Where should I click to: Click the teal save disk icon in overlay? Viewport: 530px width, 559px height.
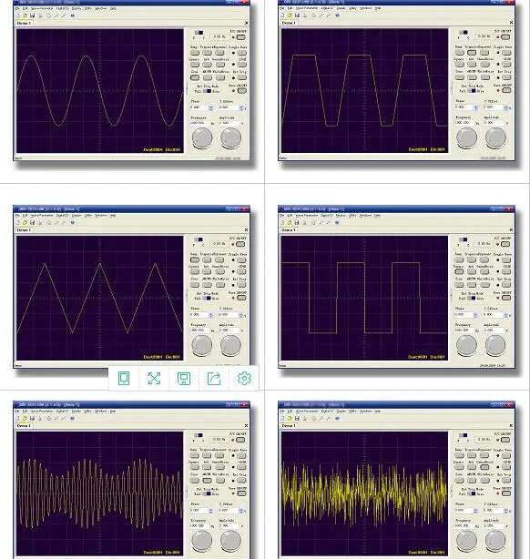coord(184,378)
